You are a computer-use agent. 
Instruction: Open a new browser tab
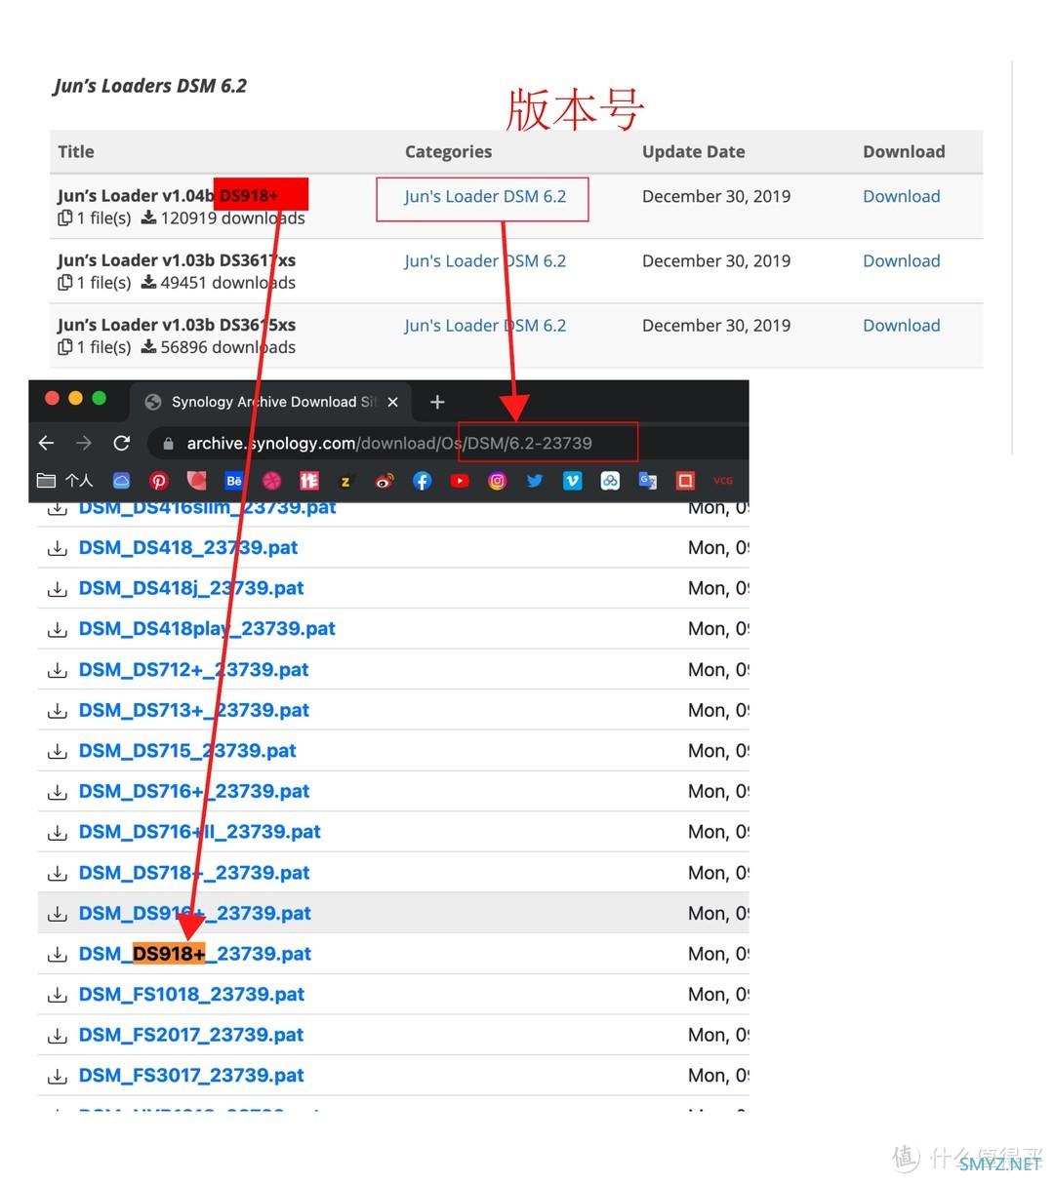[x=437, y=402]
